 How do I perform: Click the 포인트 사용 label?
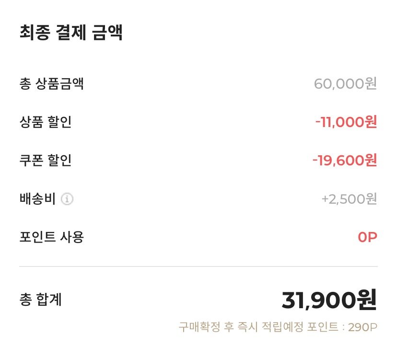[52, 237]
